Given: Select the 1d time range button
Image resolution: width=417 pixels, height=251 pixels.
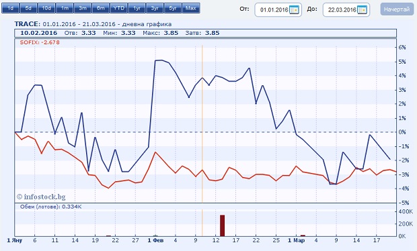Looking at the screenshot, I should (x=11, y=8).
